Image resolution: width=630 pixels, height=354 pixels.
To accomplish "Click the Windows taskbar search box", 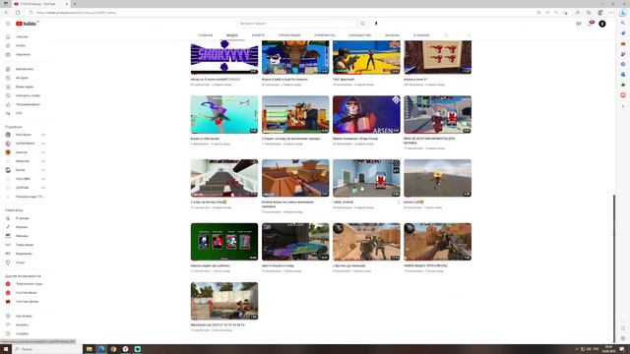I will point(46,349).
